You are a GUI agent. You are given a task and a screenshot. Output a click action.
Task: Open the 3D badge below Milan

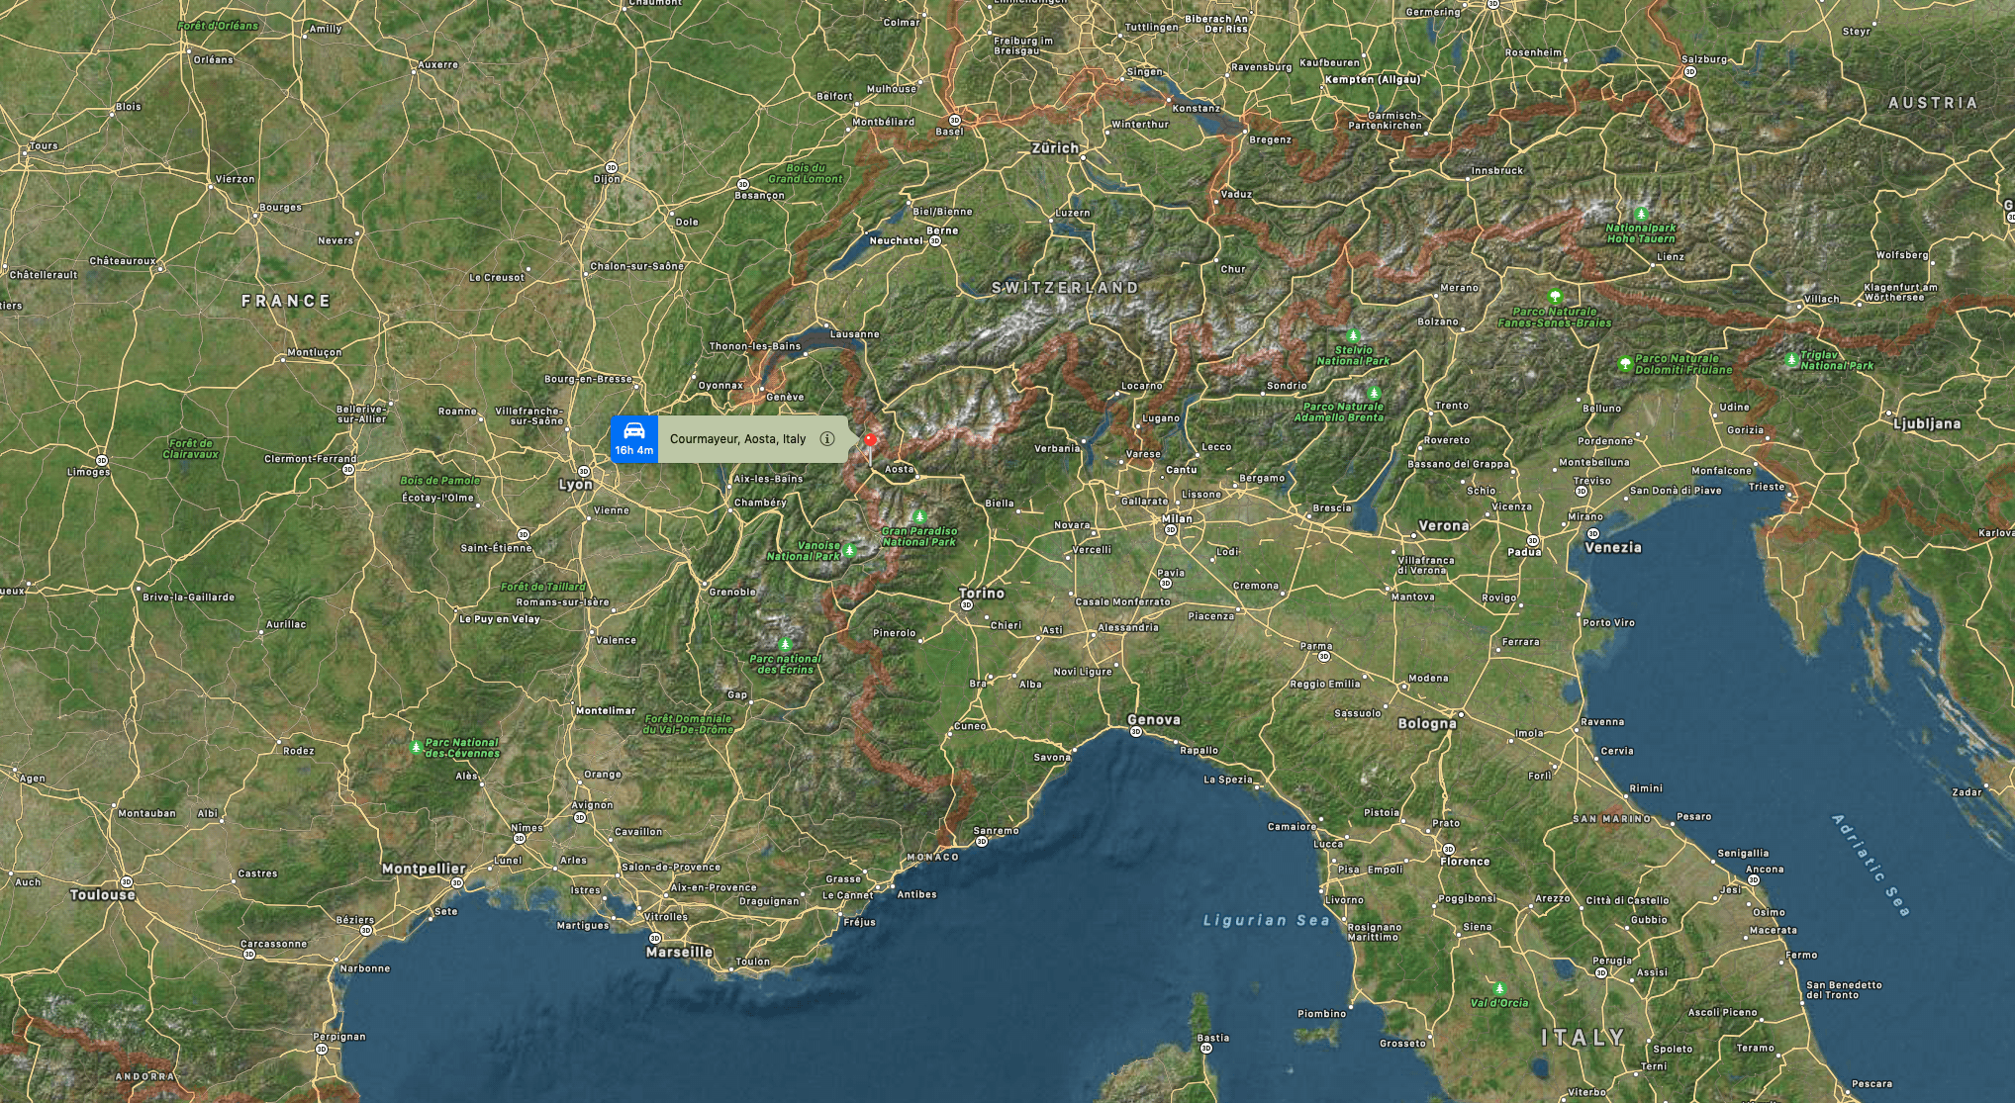coord(1171,530)
